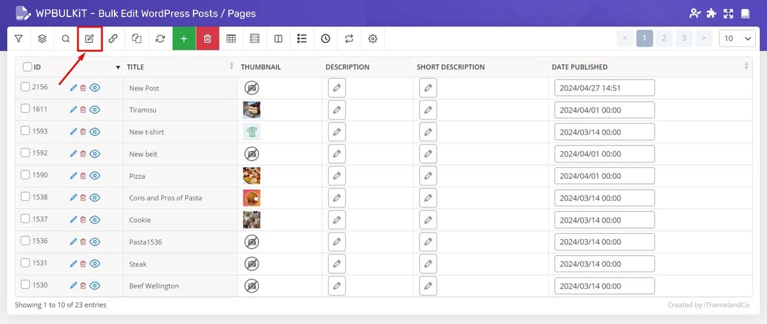
Task: Click the import/export arrows toolbar icon
Action: [x=349, y=39]
